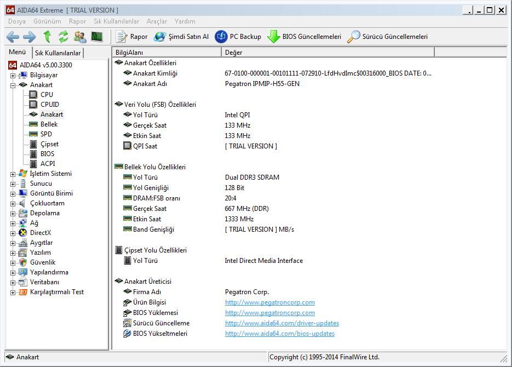Open Sürücü Güncellemeleri from toolbar
The height and width of the screenshot is (367, 512).
tap(387, 37)
